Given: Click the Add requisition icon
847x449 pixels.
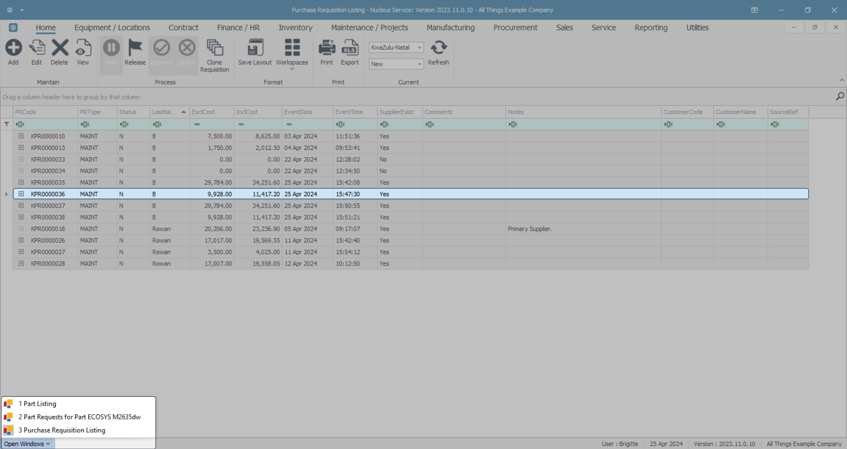Looking at the screenshot, I should click(x=13, y=48).
